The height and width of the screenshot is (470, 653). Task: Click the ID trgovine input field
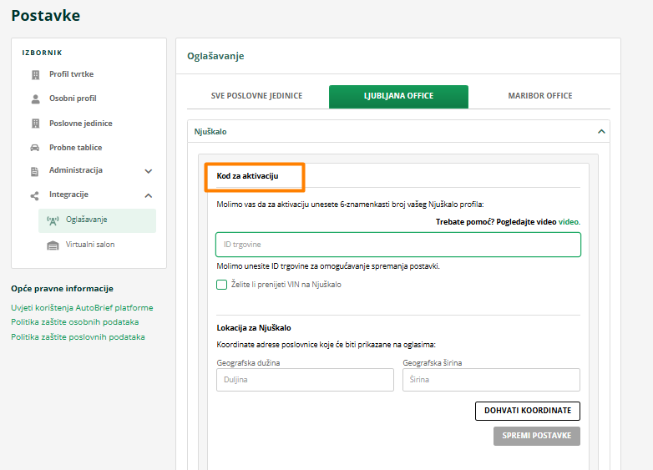tap(397, 245)
